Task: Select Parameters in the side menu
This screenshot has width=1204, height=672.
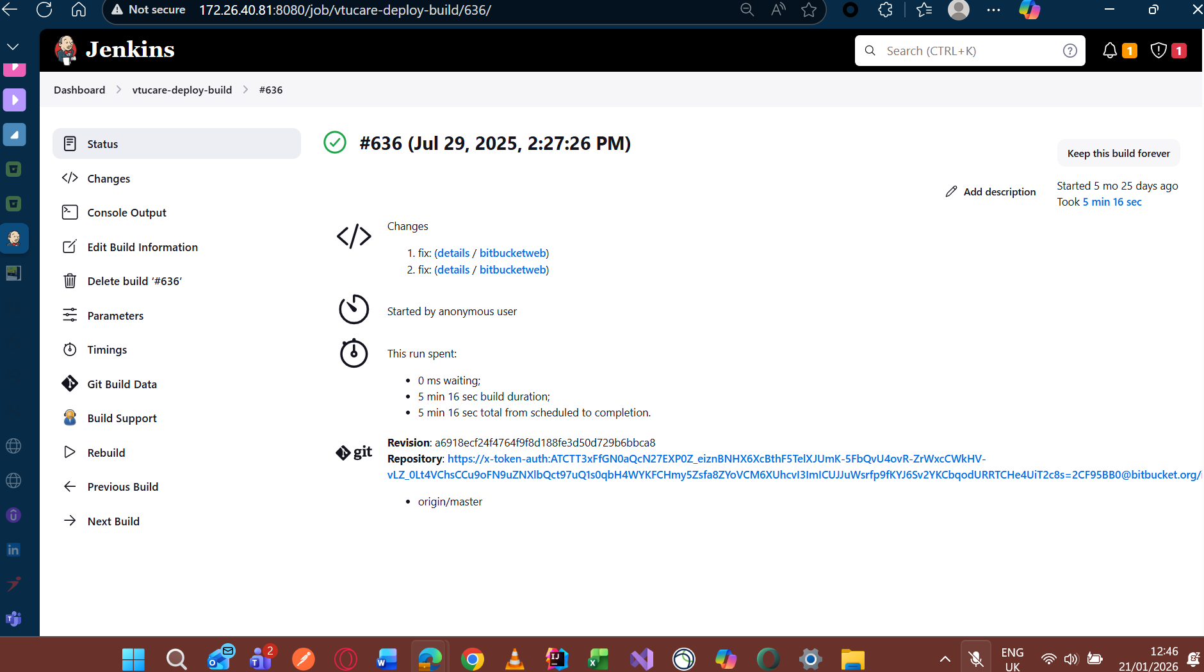Action: [115, 316]
